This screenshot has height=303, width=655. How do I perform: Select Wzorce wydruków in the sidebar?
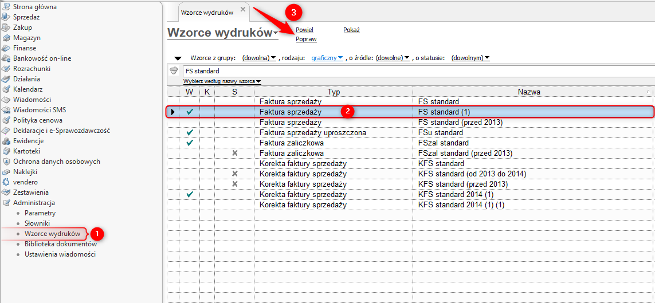pyautogui.click(x=52, y=234)
